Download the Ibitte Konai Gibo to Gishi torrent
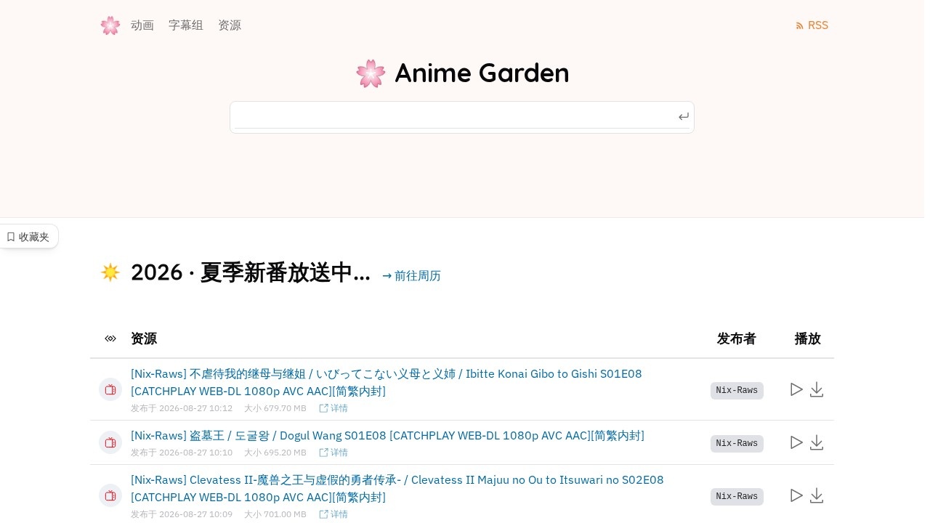This screenshot has height=523, width=930. [817, 390]
